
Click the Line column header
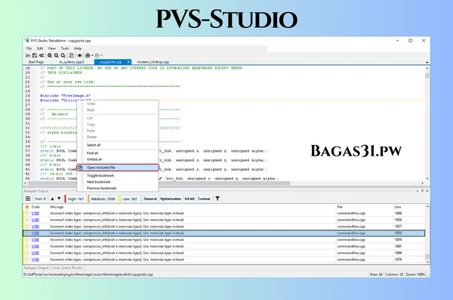(x=398, y=207)
